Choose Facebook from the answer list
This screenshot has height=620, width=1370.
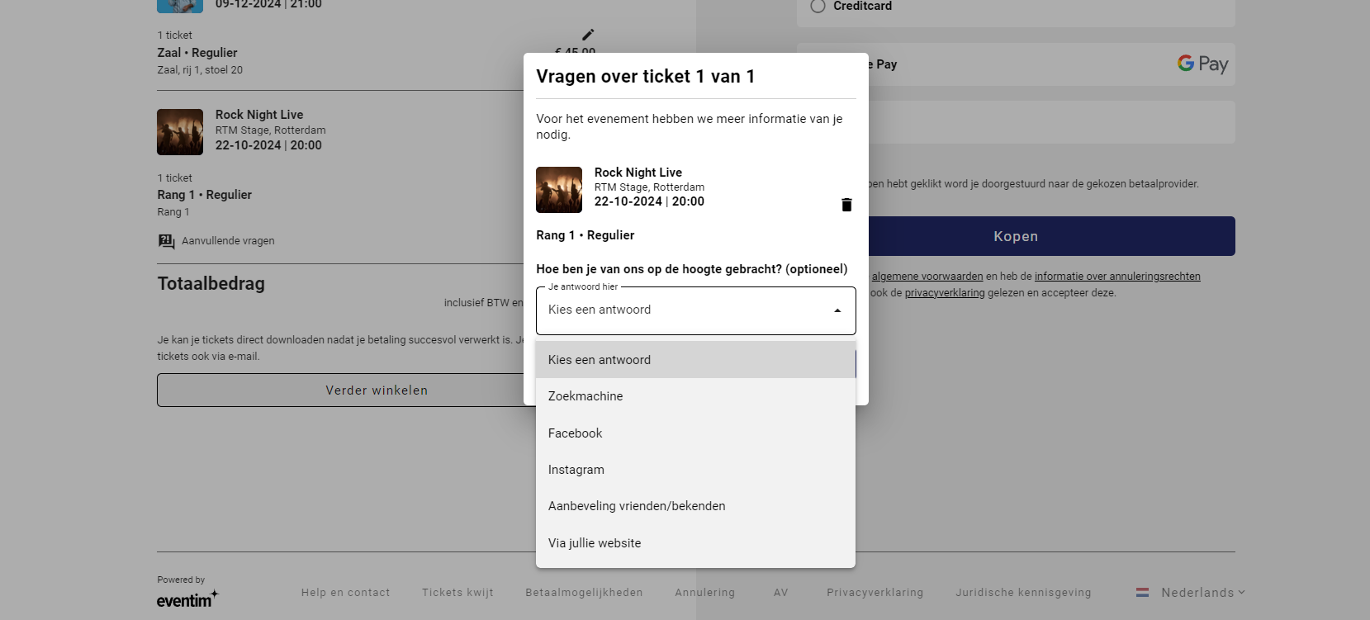575,433
